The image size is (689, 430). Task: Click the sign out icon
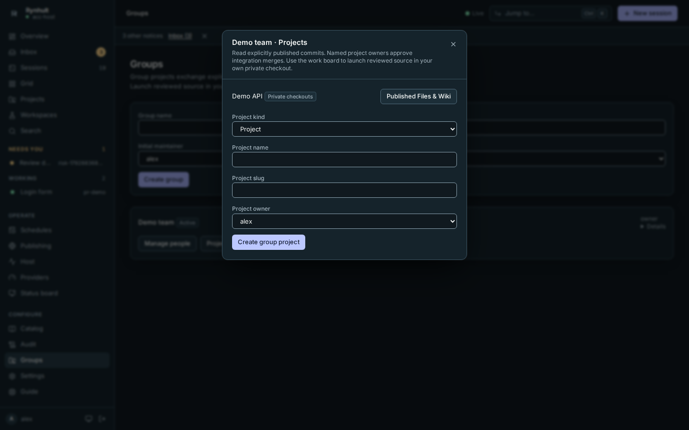click(x=102, y=419)
